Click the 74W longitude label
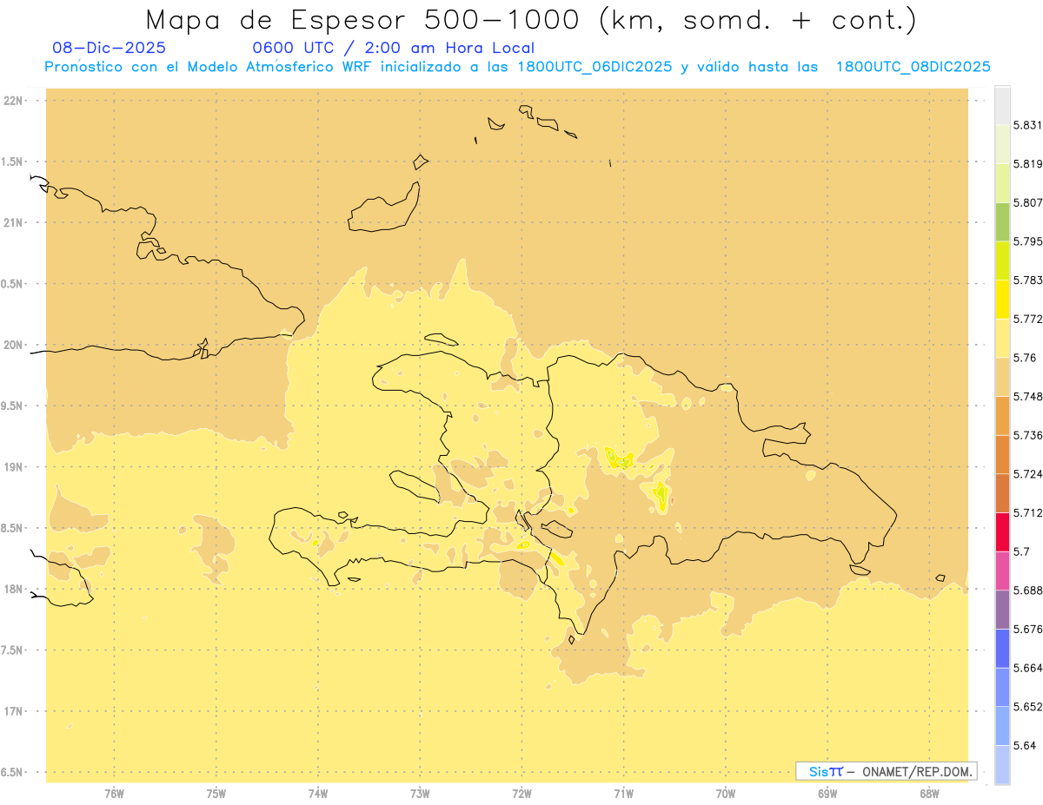 pos(318,794)
